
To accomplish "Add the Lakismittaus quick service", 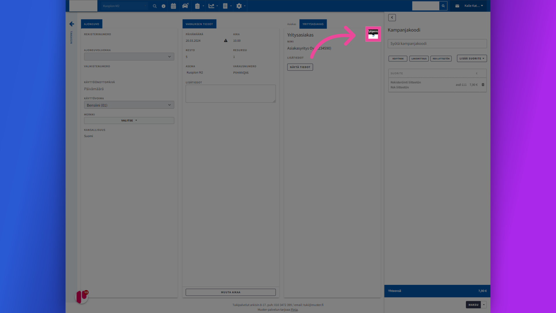I will [x=419, y=59].
